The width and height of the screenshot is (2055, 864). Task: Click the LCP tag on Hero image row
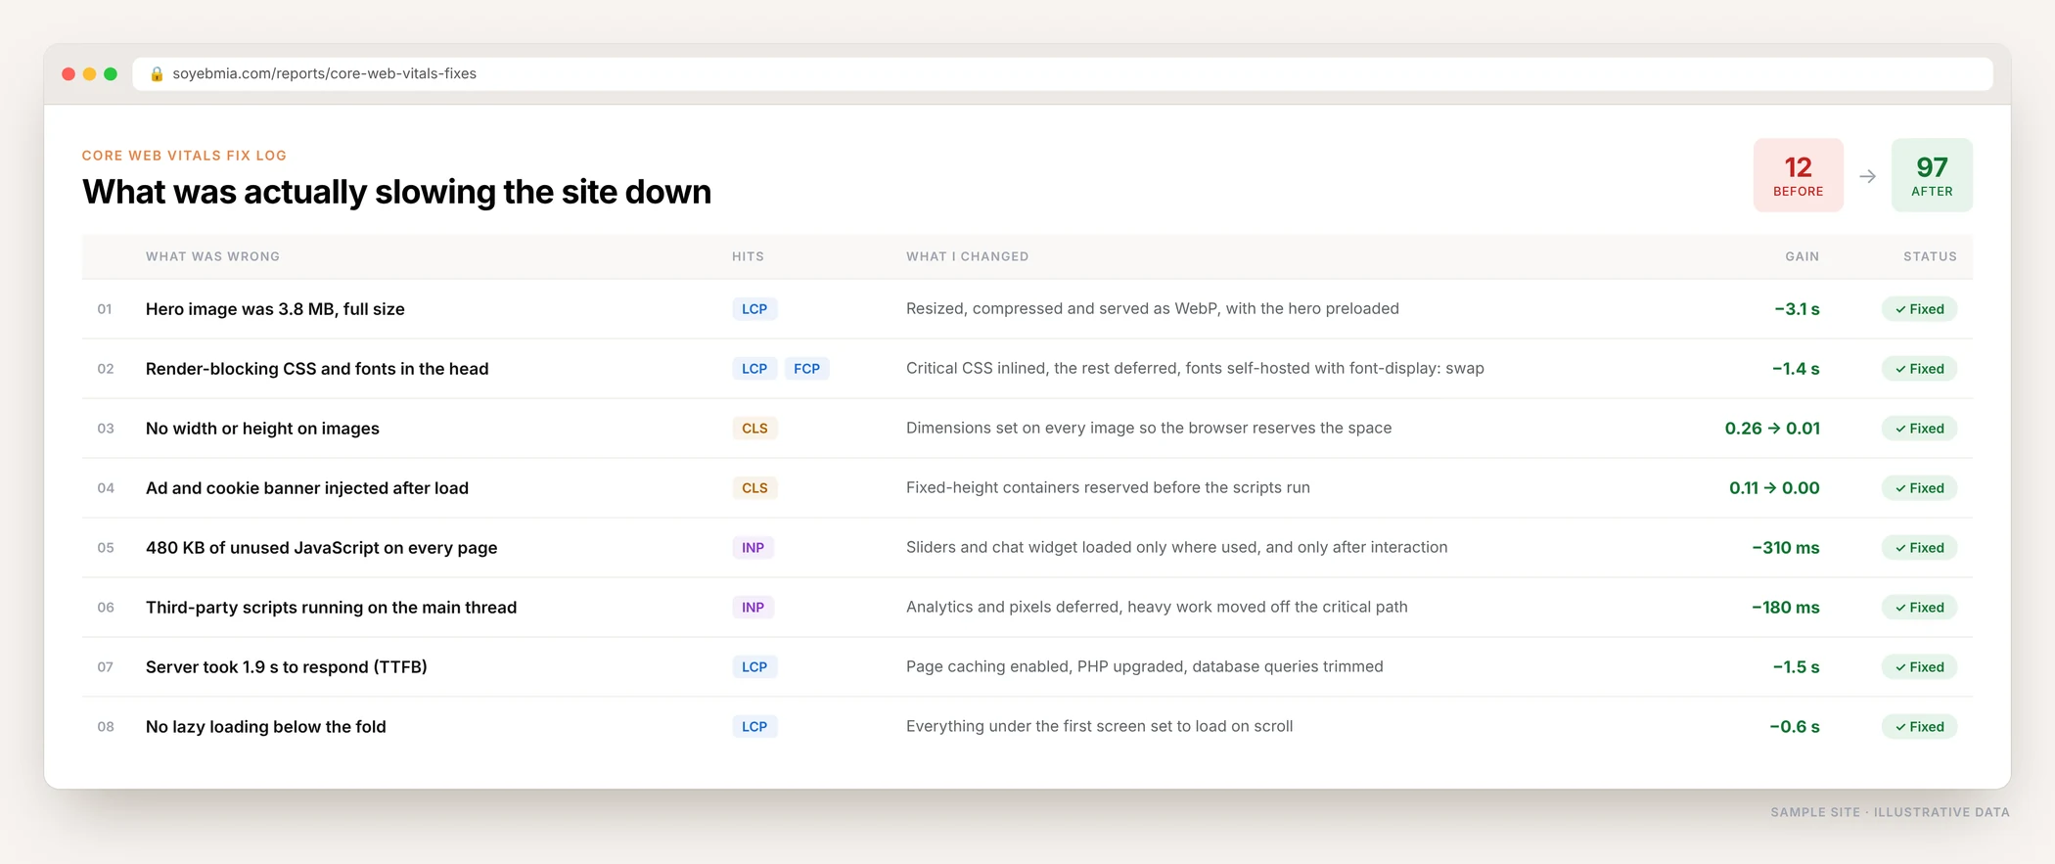[x=754, y=309]
